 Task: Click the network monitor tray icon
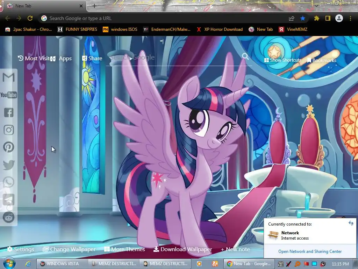[x=314, y=264]
